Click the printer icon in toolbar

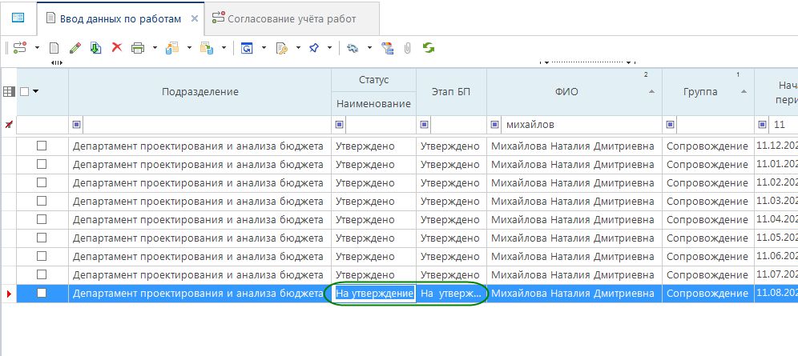tap(137, 48)
